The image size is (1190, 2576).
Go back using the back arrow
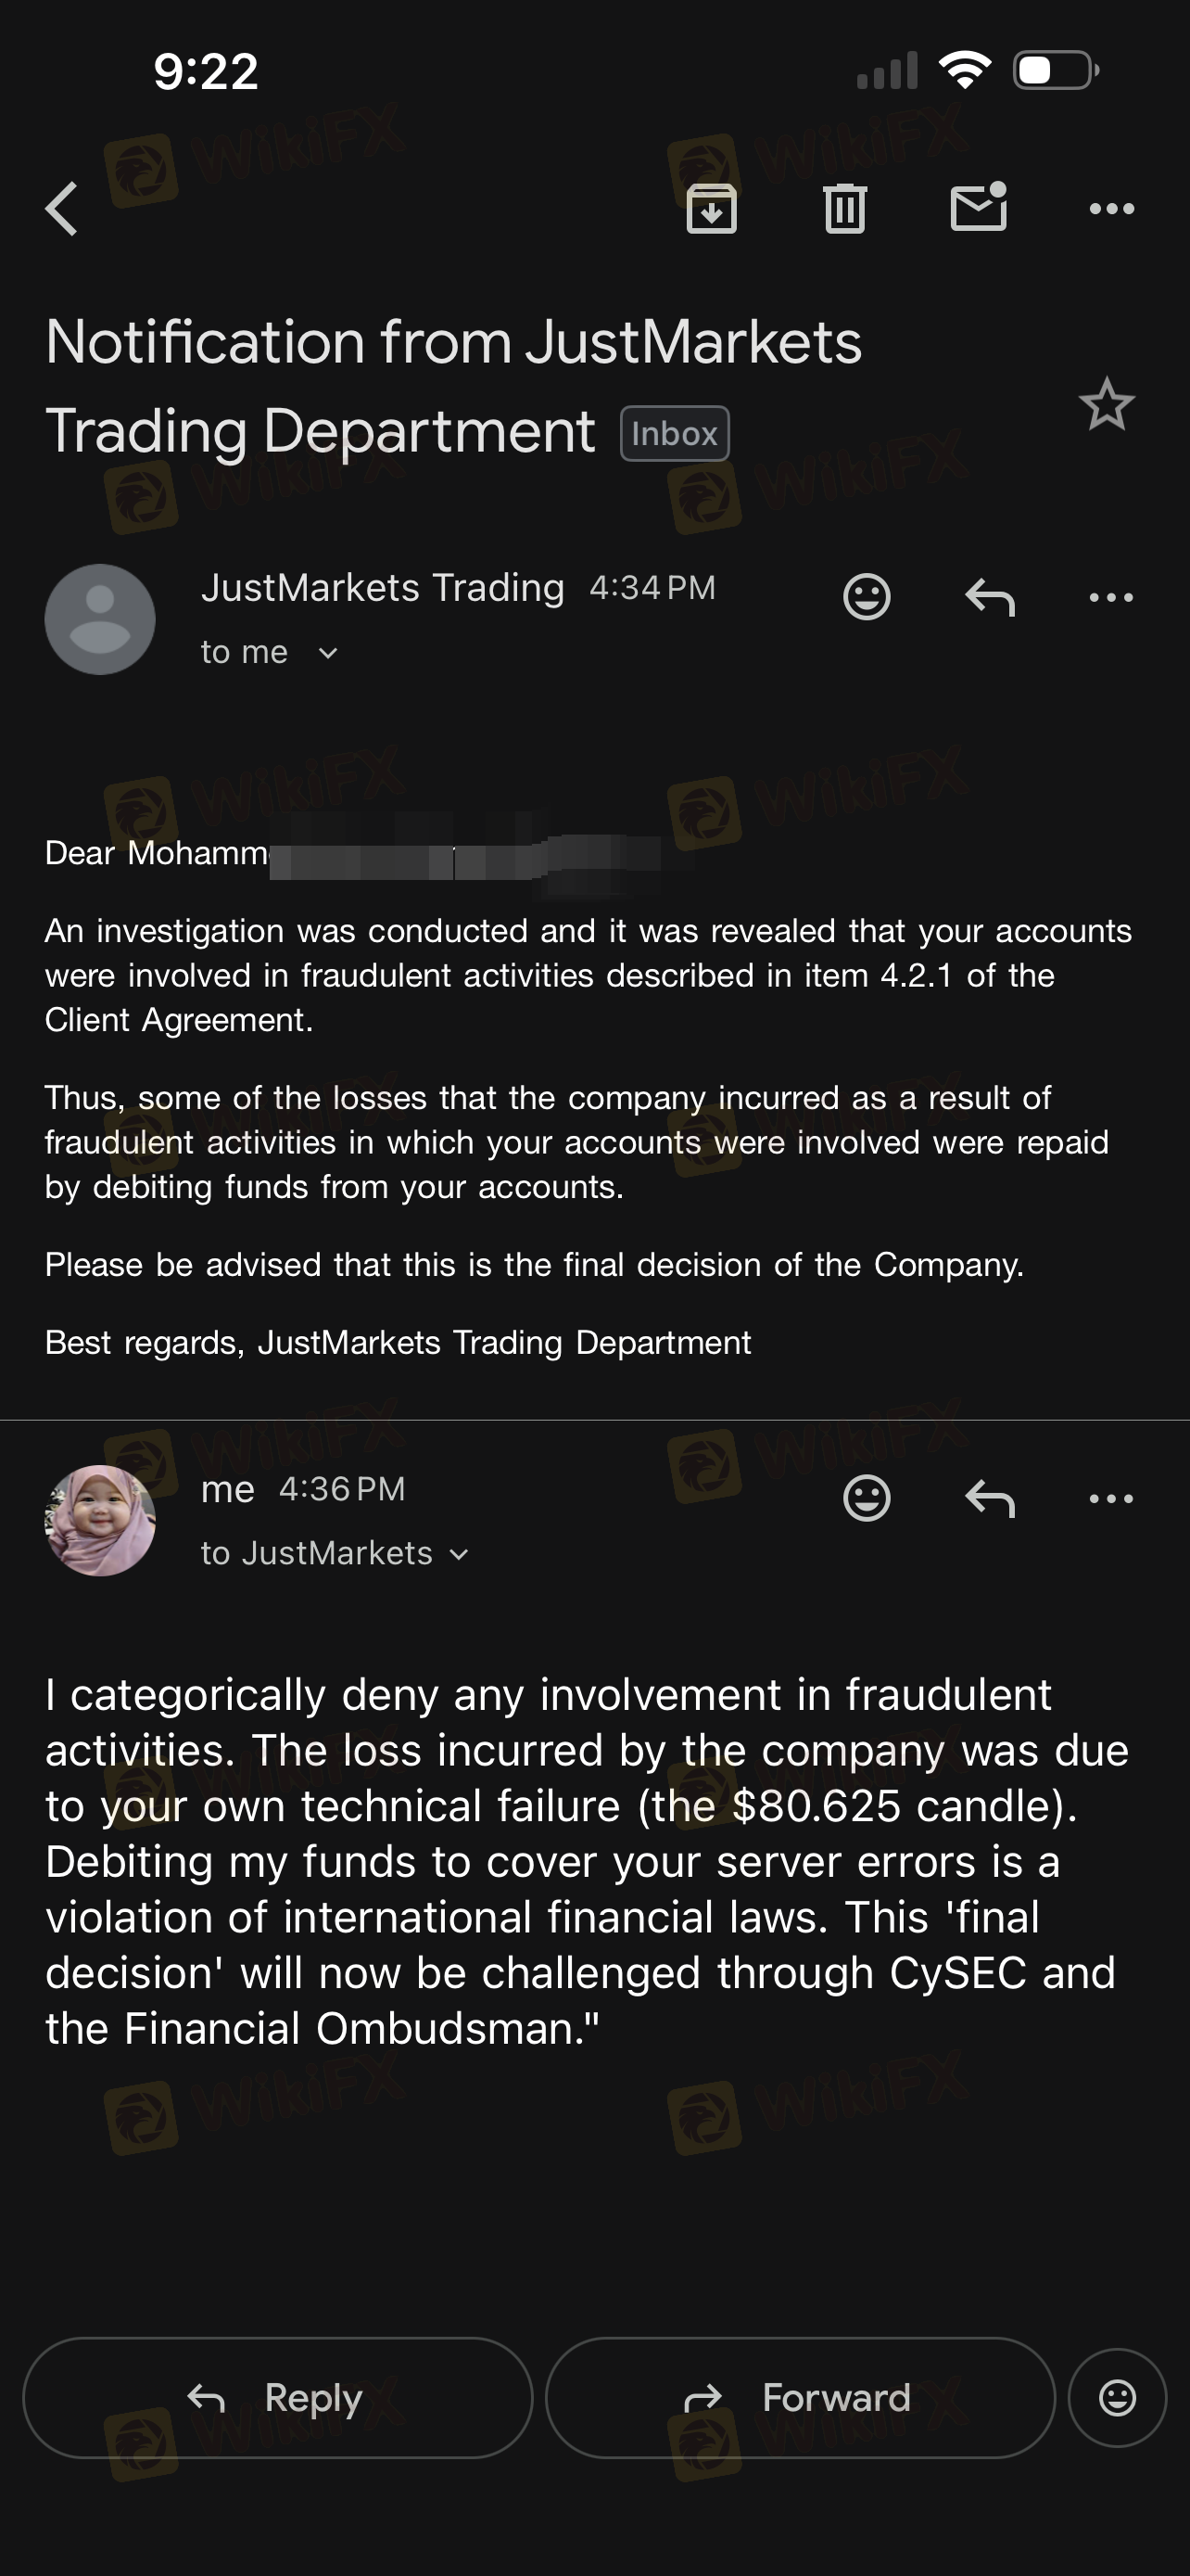[62, 209]
